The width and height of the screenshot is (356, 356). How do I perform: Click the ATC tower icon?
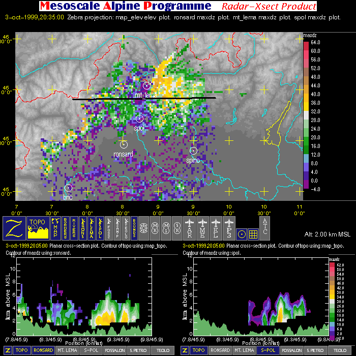(x=265, y=228)
